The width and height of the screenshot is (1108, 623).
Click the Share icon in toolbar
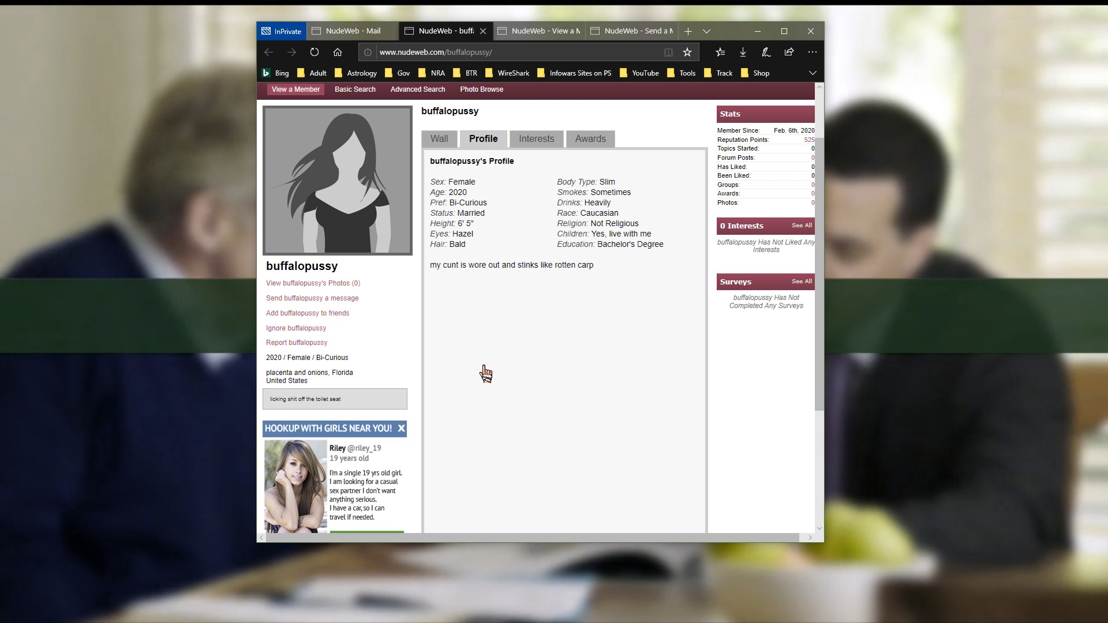pyautogui.click(x=789, y=52)
